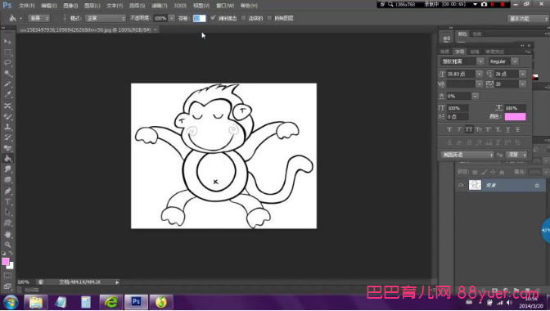
Task: Open the pink text color swatch
Action: [515, 117]
